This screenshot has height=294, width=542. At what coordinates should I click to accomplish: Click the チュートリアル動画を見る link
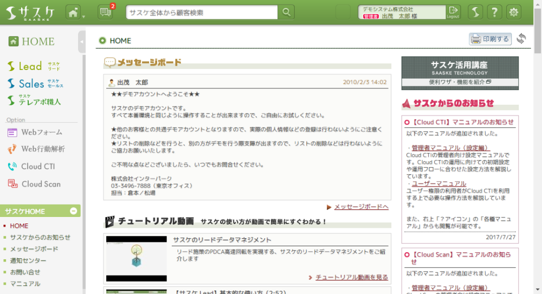(352, 277)
